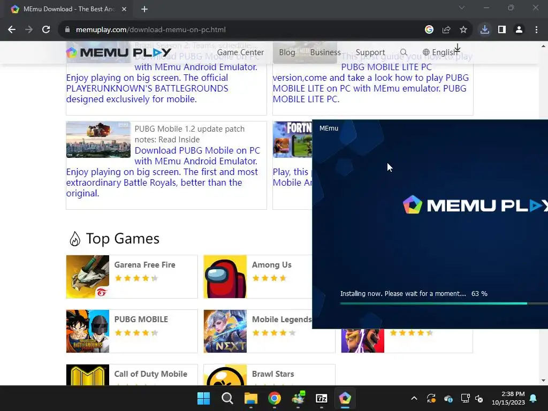Open Game Center menu item

[240, 52]
